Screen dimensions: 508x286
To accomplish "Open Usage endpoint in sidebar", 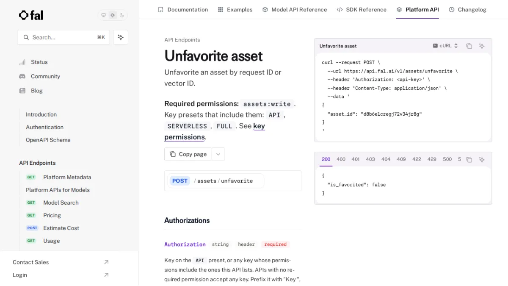I will pos(43,241).
